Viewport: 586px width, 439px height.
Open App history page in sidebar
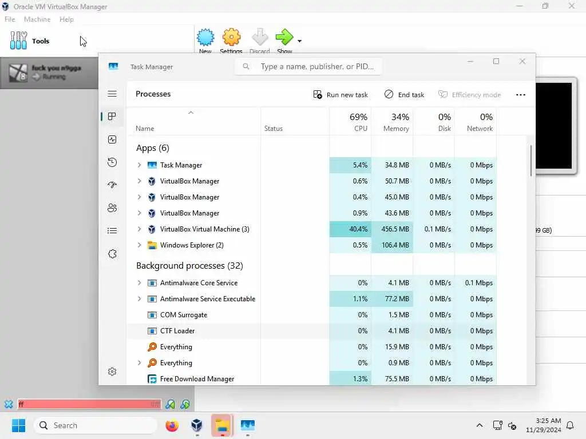click(x=112, y=162)
